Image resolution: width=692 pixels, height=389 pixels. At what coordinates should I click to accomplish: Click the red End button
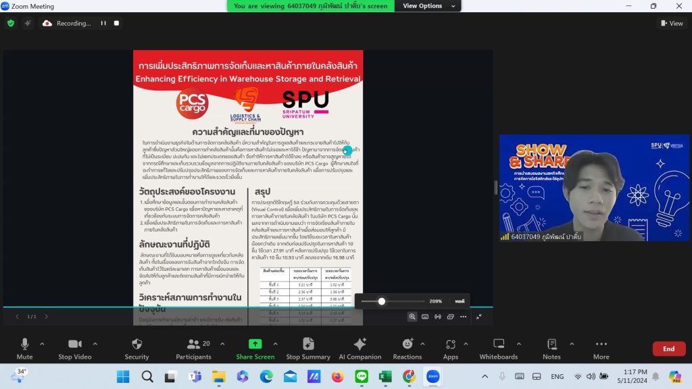(x=668, y=348)
